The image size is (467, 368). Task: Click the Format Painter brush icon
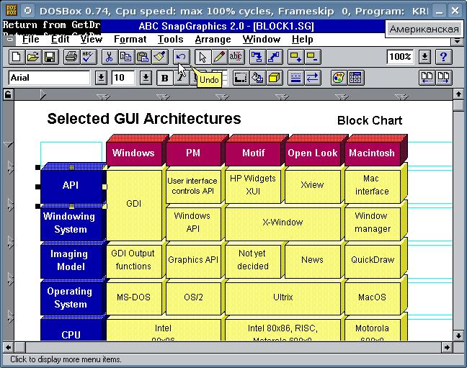(x=160, y=57)
